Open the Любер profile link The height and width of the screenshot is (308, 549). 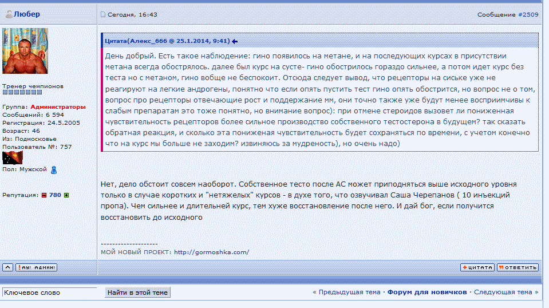coord(26,14)
